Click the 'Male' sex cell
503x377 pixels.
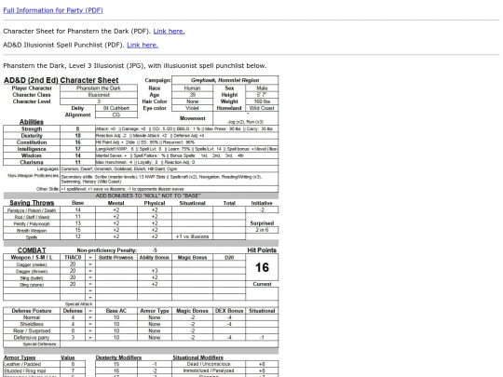coord(262,88)
